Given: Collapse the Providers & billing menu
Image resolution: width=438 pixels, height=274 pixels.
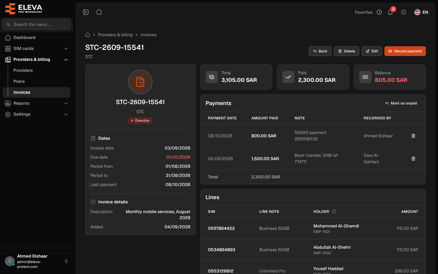Looking at the screenshot, I should [x=36, y=59].
